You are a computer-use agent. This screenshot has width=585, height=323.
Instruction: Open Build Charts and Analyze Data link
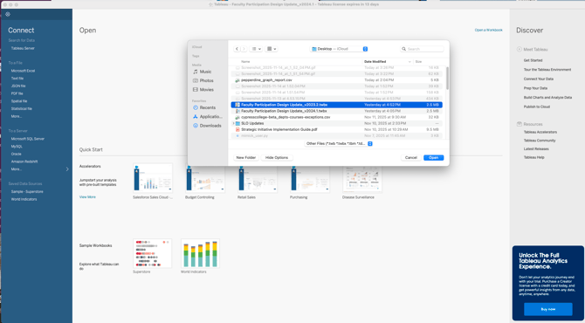(x=547, y=98)
